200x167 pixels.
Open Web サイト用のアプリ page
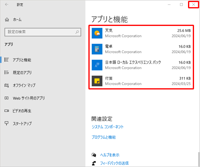pos(29,98)
